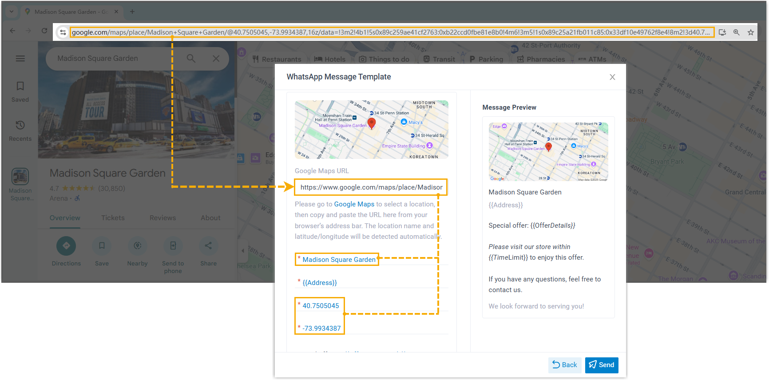This screenshot has height=380, width=769.
Task: Click the blue Directions icon
Action: coord(66,246)
